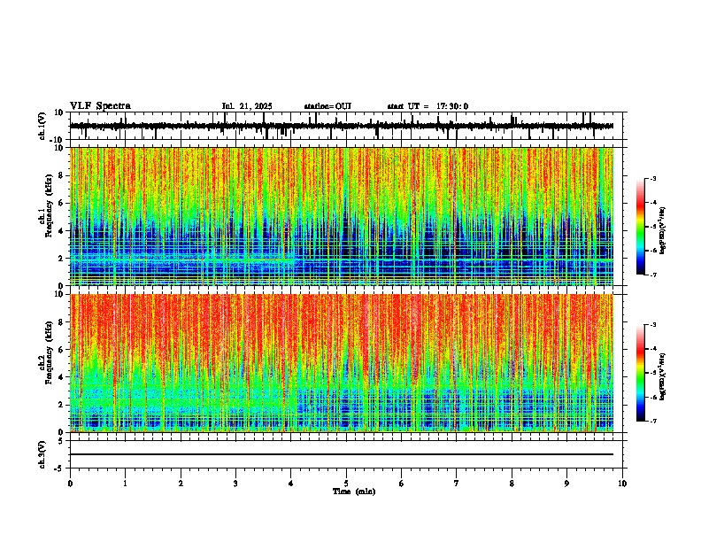Click the flat ch.3 voltage trace line
Image resolution: width=701 pixels, height=542 pixels.
(342, 454)
